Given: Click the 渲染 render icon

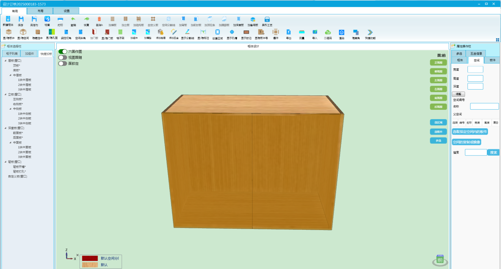Looking at the screenshot, I should (342, 32).
